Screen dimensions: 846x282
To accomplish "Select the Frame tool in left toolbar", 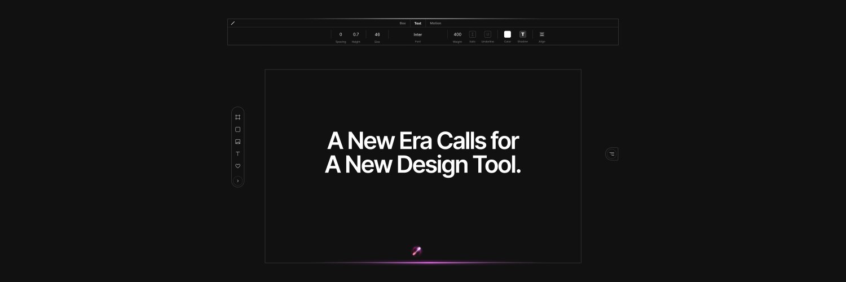I will point(237,117).
